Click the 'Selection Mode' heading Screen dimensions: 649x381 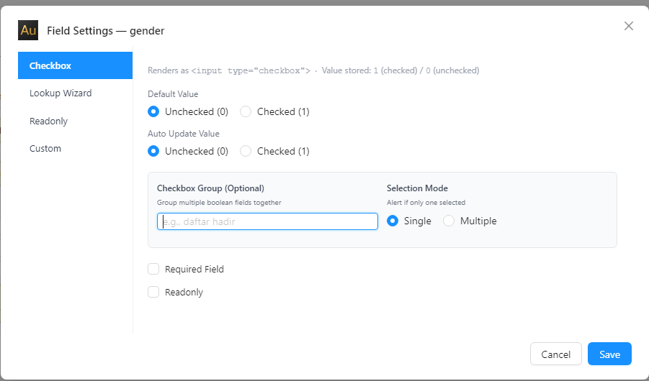point(417,188)
